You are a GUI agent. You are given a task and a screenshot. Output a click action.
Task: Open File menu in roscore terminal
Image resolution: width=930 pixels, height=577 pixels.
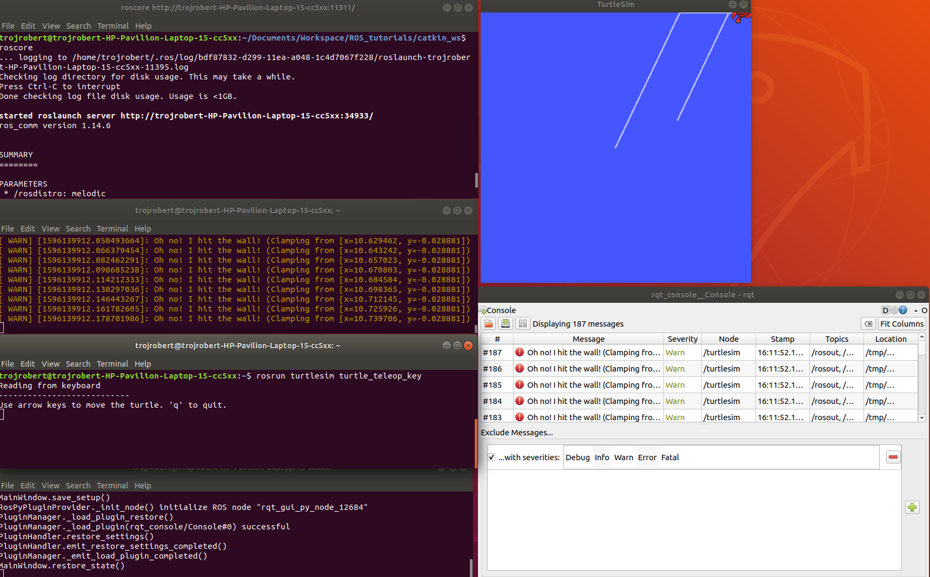(8, 26)
